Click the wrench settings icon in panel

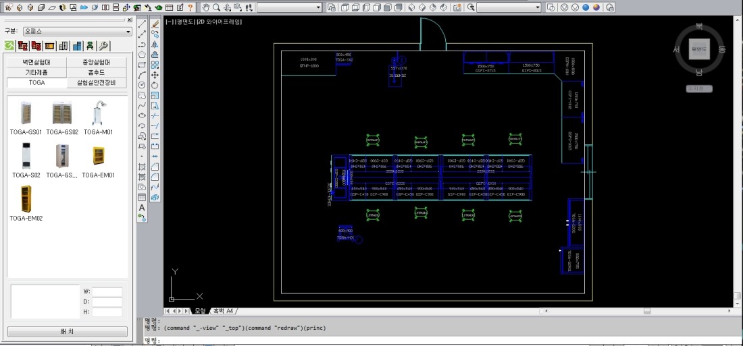tap(103, 45)
